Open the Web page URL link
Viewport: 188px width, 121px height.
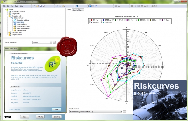click(32, 99)
